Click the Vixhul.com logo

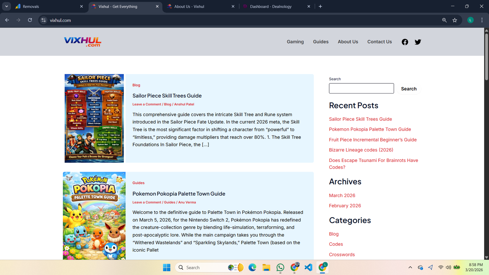(83, 42)
